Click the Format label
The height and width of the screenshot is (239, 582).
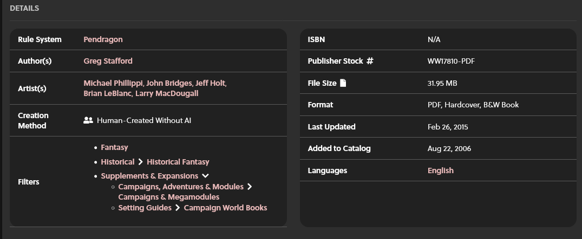[321, 105]
